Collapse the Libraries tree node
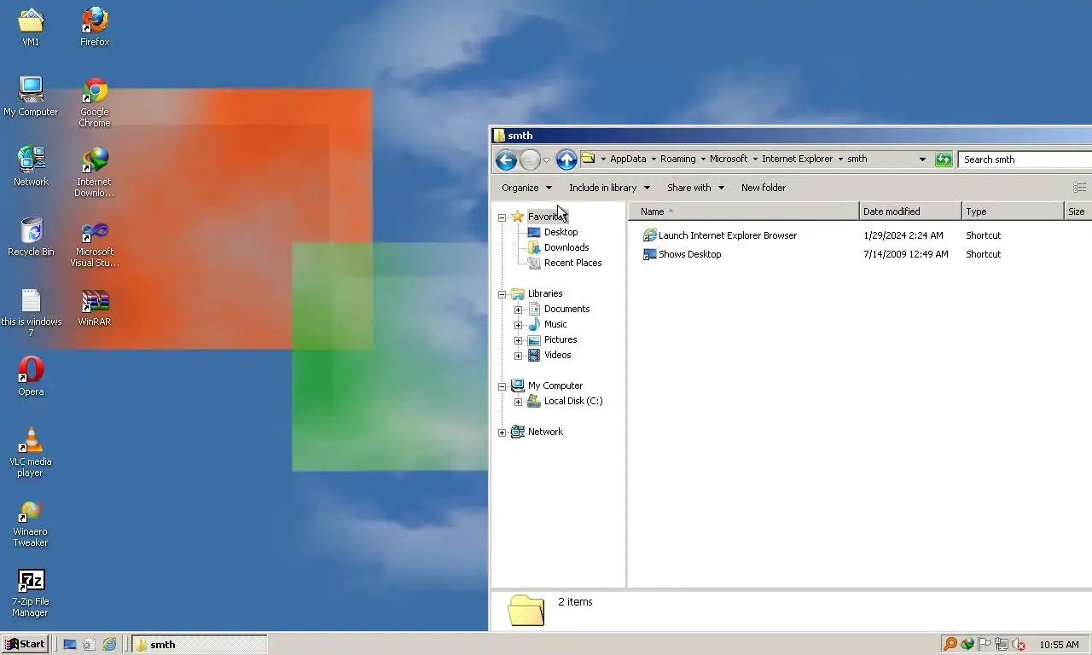 click(502, 294)
